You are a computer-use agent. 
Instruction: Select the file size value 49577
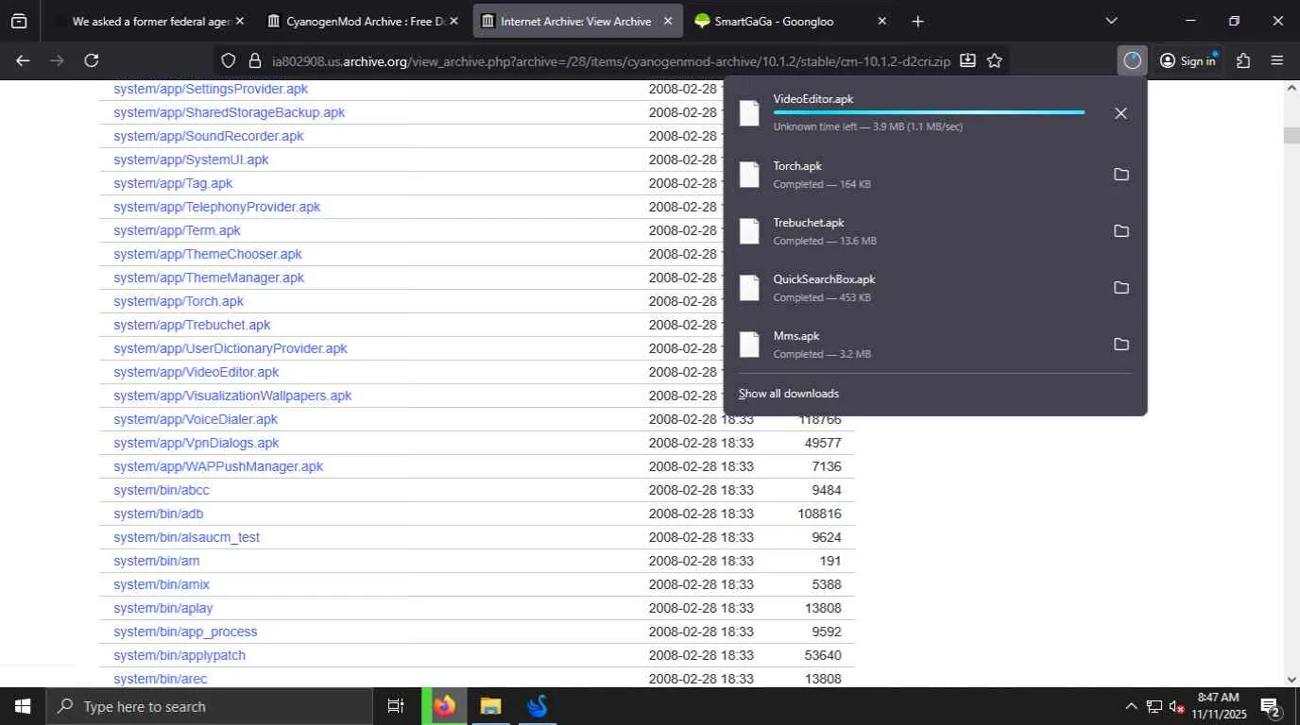[x=823, y=443]
